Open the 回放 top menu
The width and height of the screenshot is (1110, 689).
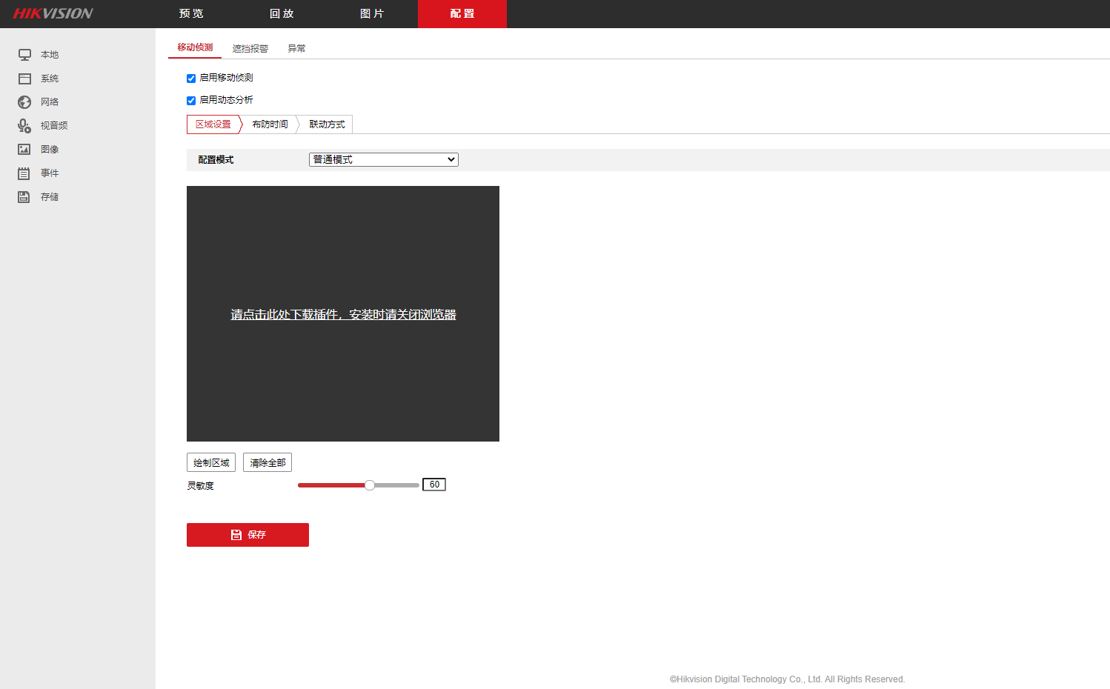click(x=282, y=13)
